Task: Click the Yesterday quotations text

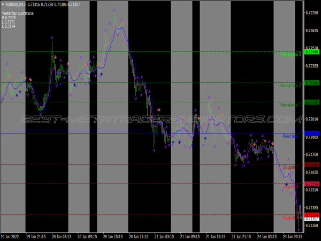Action: (x=18, y=13)
